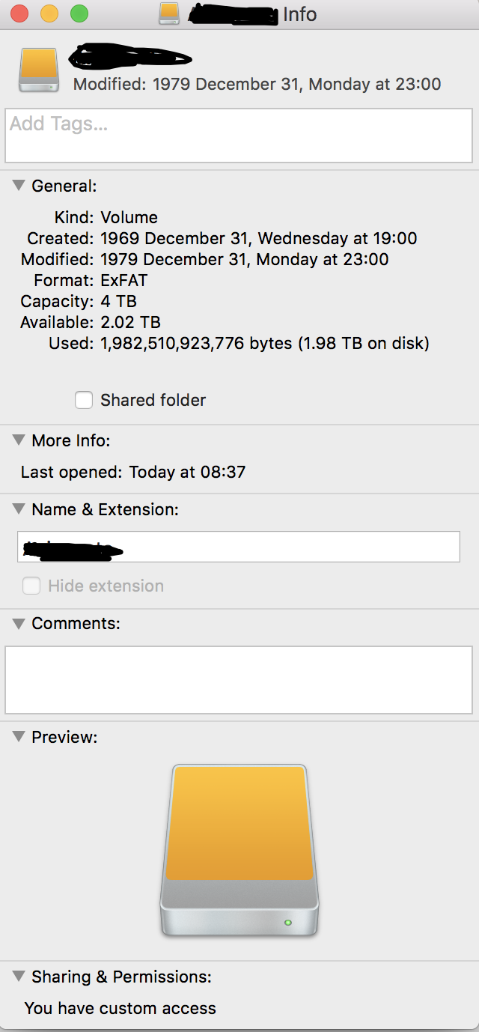Select the orange volume icon in header
The height and width of the screenshot is (1032, 479).
pyautogui.click(x=38, y=70)
